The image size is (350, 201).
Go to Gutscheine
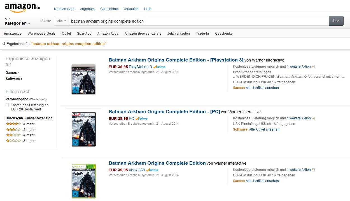(x=109, y=9)
